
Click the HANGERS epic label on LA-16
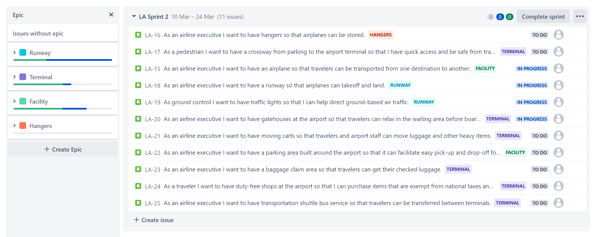point(381,35)
